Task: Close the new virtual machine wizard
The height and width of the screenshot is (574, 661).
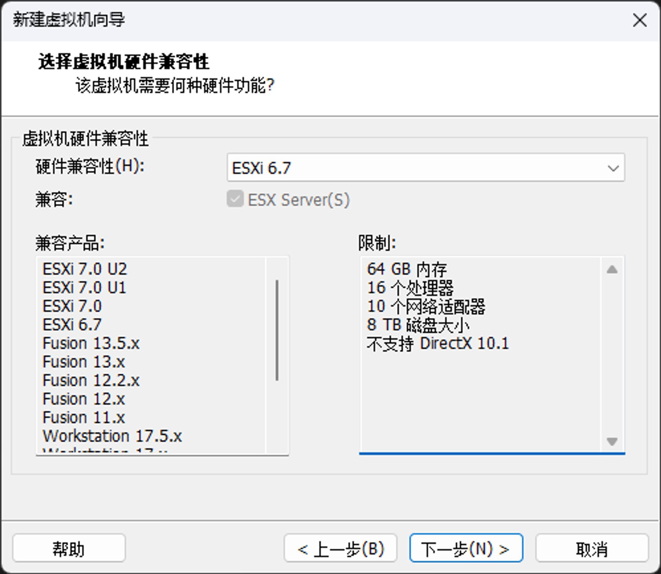Action: pos(640,20)
